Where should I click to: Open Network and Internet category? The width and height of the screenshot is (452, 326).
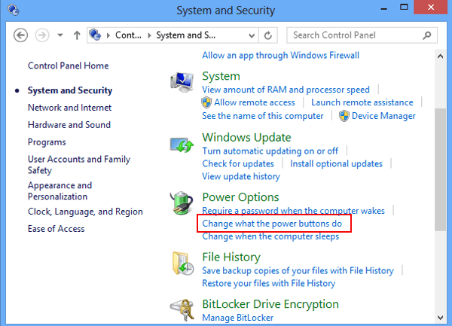pyautogui.click(x=69, y=108)
